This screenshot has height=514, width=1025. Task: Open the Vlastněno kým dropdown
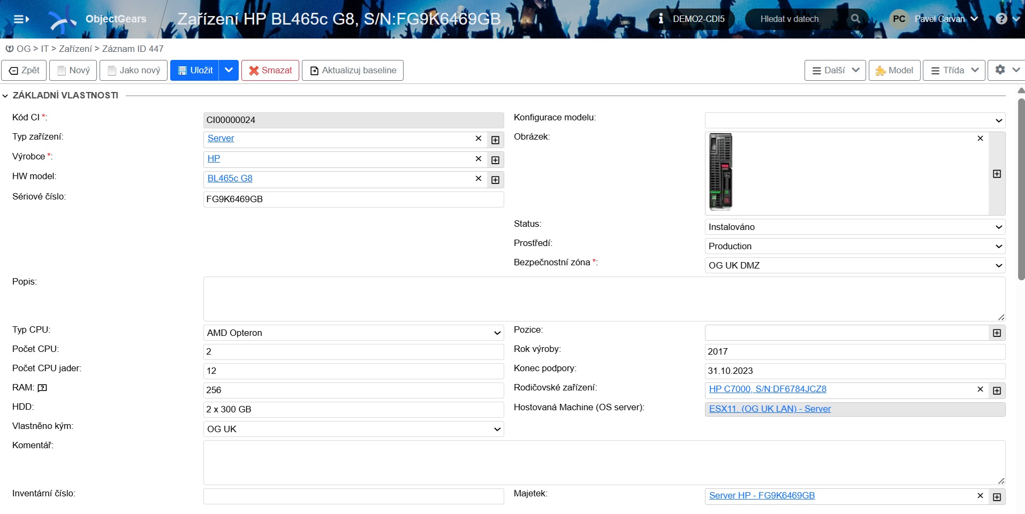[x=353, y=429]
